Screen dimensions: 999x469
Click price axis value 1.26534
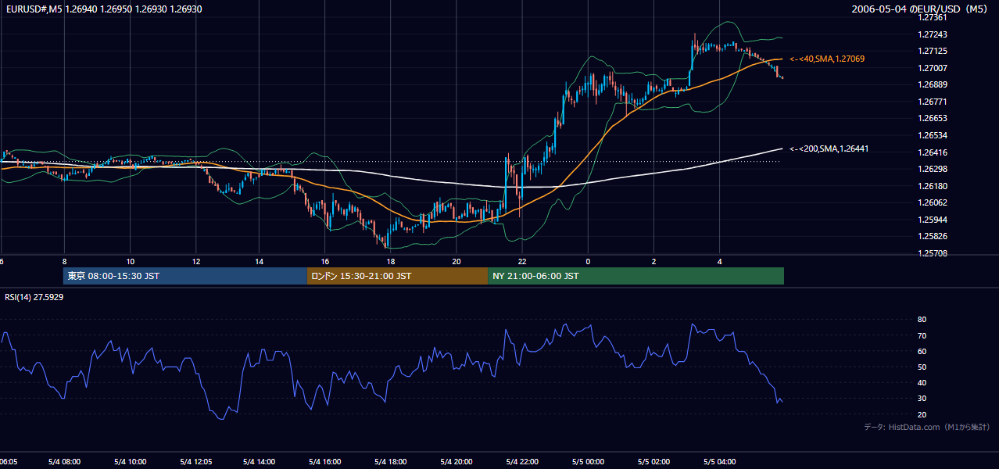click(x=932, y=135)
